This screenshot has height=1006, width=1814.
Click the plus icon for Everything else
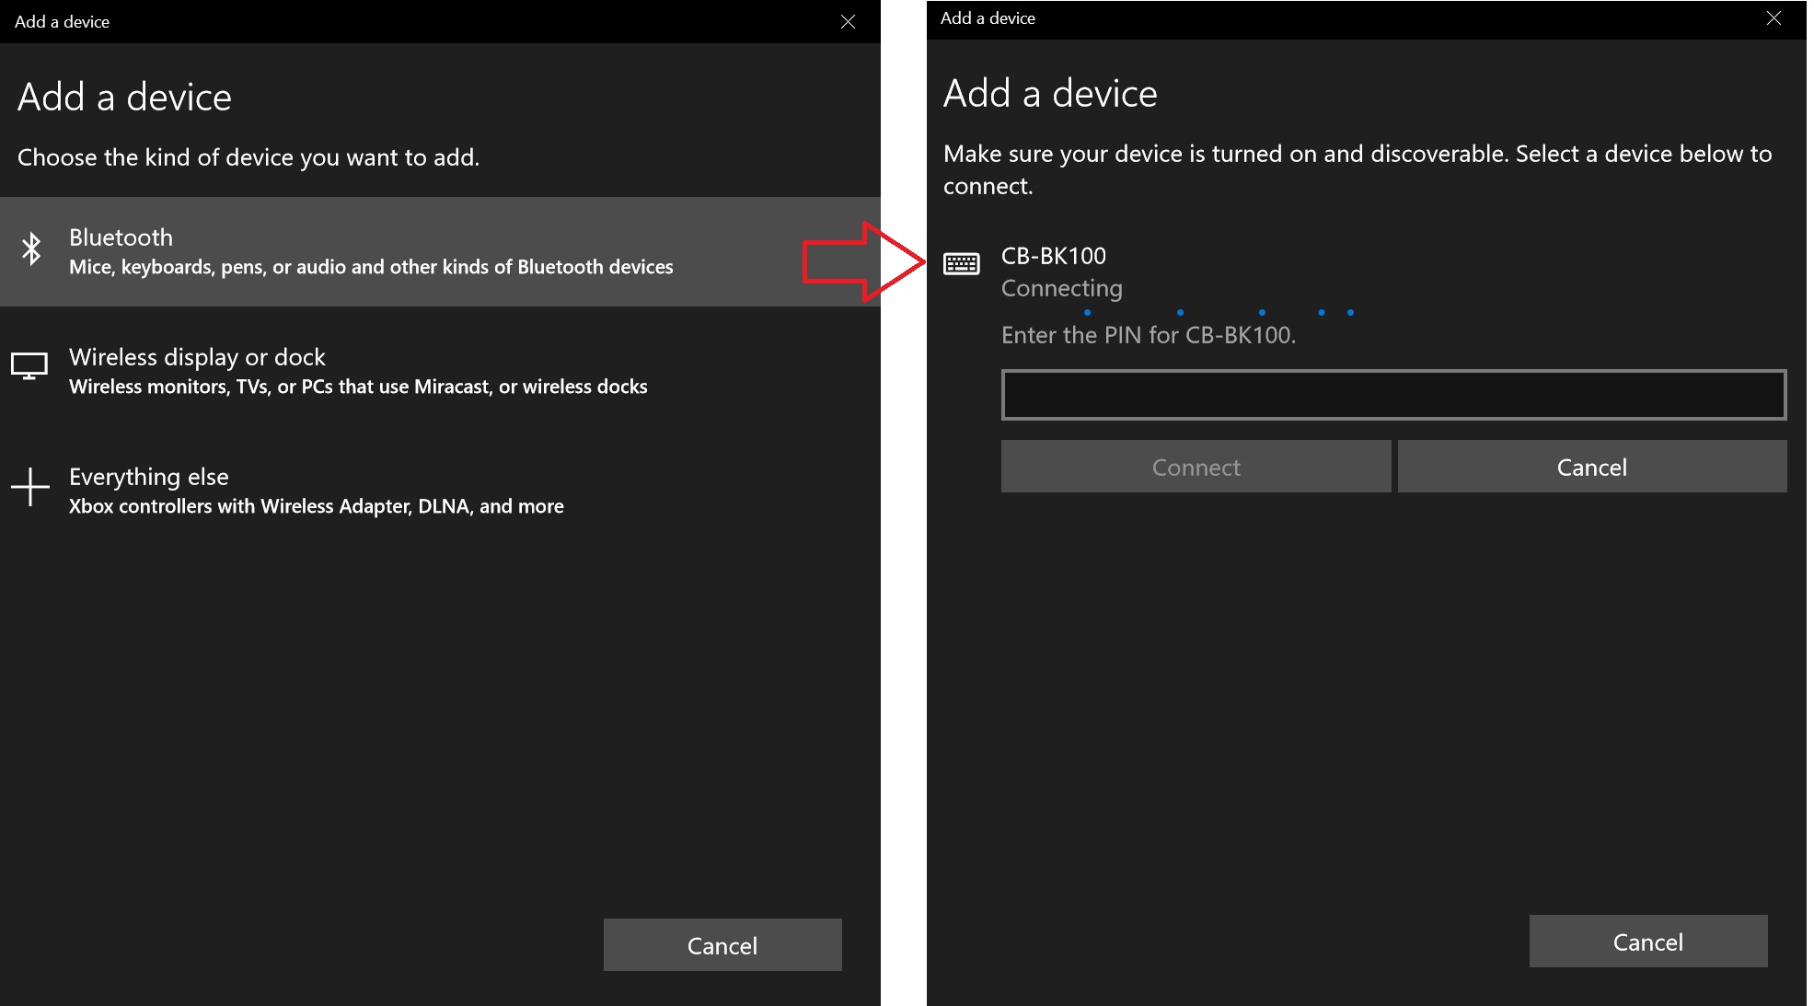[x=30, y=487]
